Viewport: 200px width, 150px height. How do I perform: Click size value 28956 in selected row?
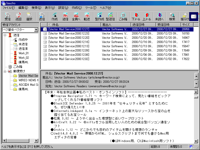pyautogui.click(x=185, y=29)
